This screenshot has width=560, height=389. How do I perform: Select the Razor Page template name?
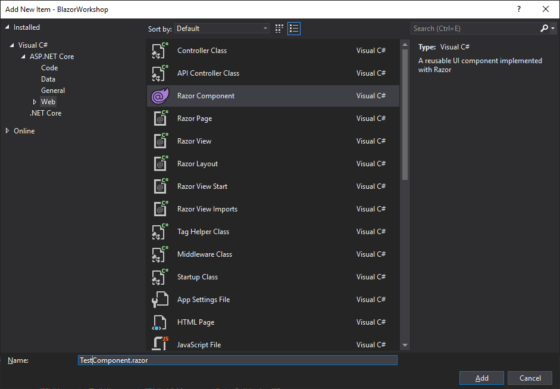pyautogui.click(x=195, y=119)
